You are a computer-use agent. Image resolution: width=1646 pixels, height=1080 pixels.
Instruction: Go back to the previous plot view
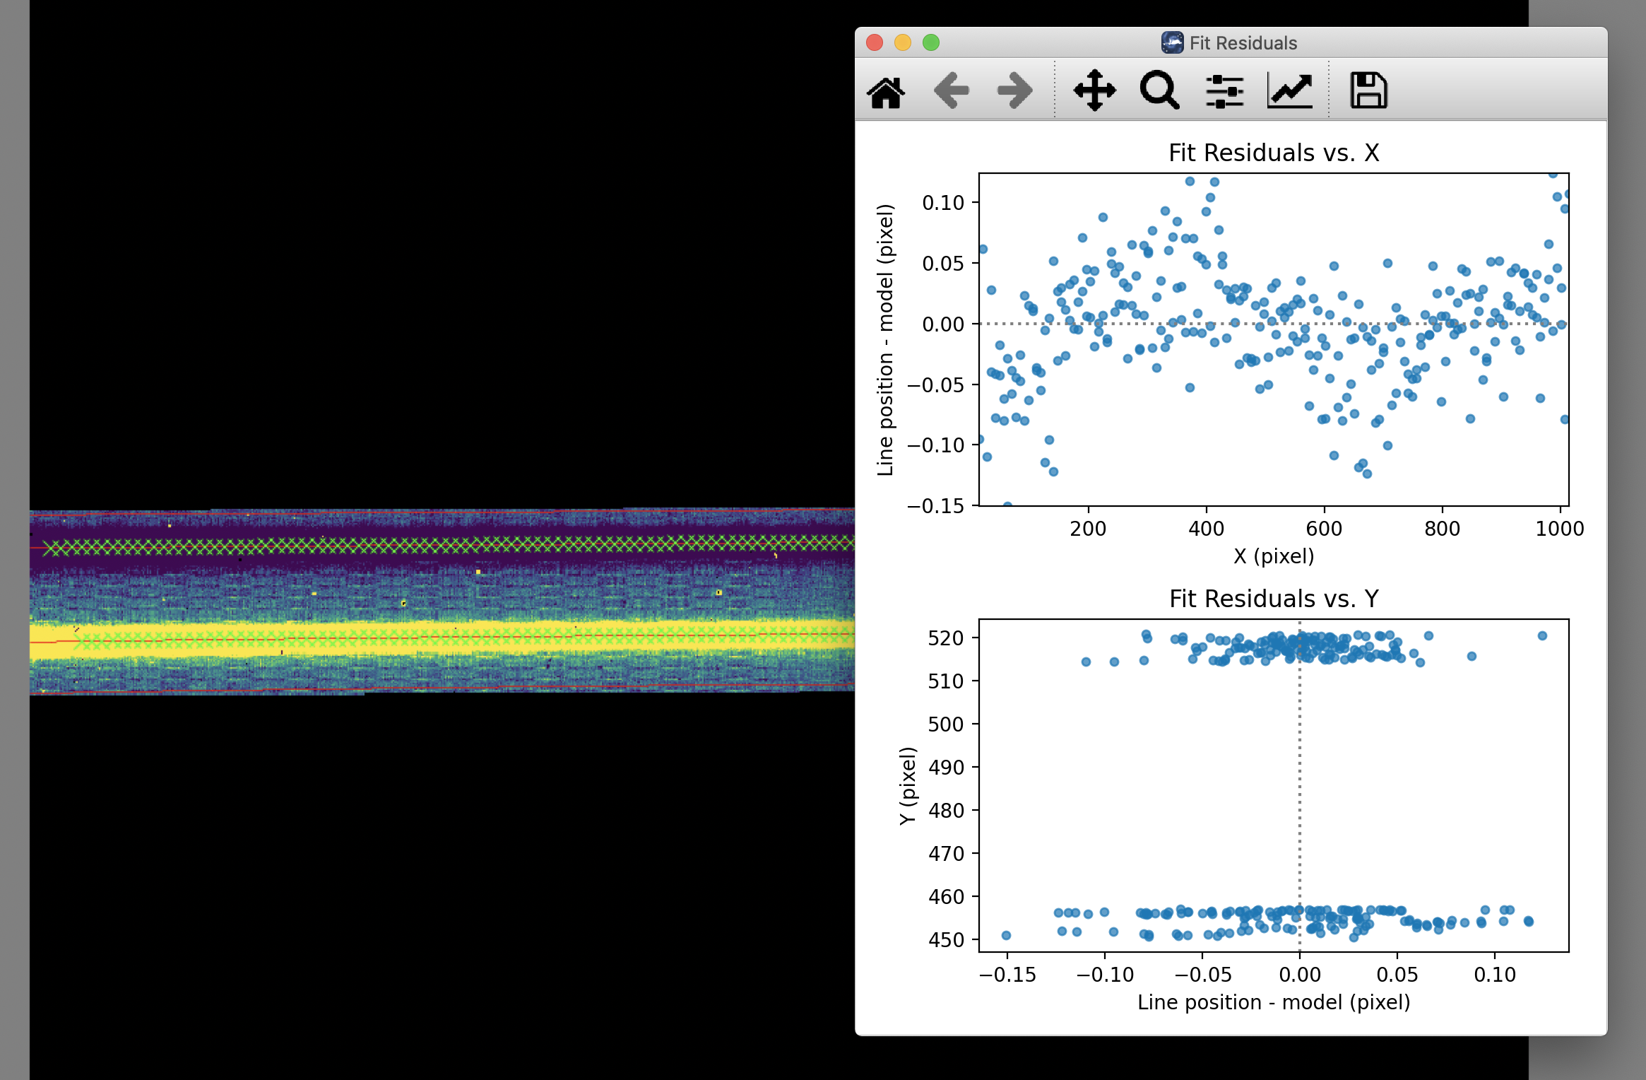coord(952,90)
